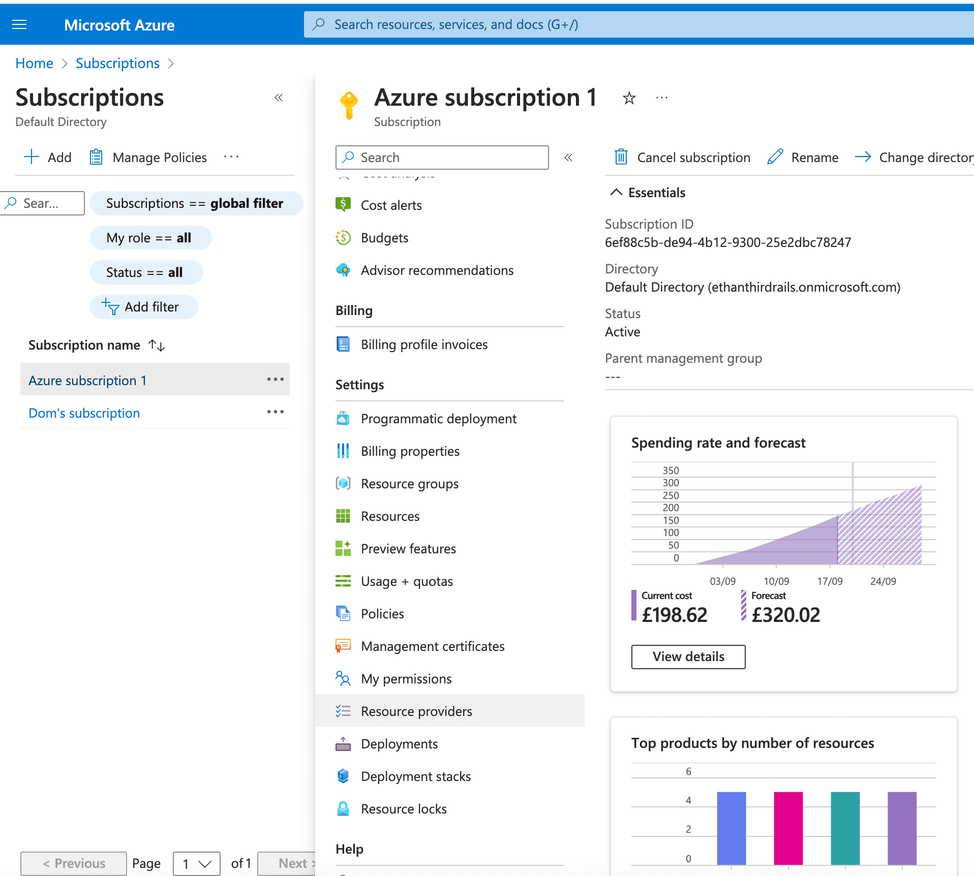The width and height of the screenshot is (974, 876).
Task: Click the Resources grid icon
Action: click(343, 516)
